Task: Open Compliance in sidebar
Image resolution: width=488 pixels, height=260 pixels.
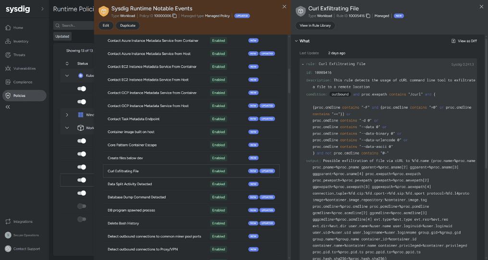Action: [23, 82]
